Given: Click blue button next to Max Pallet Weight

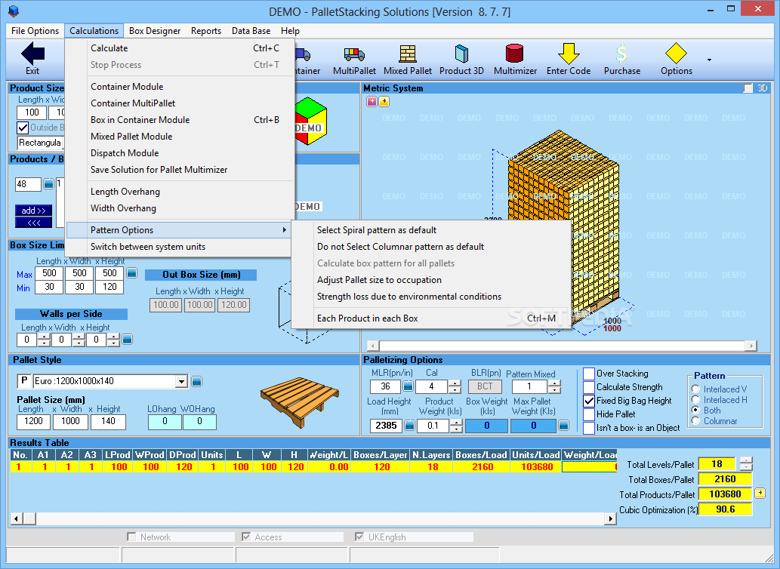Looking at the screenshot, I should tap(563, 426).
